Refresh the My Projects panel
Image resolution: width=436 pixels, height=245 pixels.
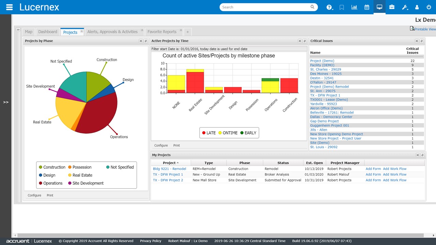point(422,155)
